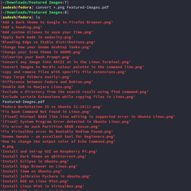The height and width of the screenshot is (191, 191).
Task: Click the 'convert *.png Featured-Images.pdf' command text
Action: 72,7
